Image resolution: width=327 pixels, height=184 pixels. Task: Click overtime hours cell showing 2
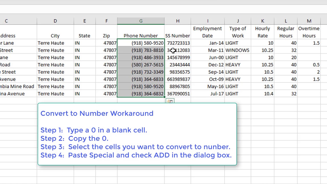pyautogui.click(x=309, y=72)
